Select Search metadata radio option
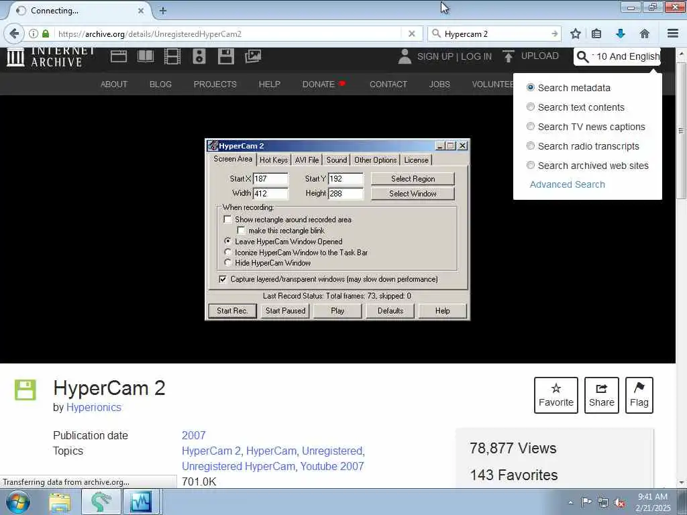Image resolution: width=687 pixels, height=515 pixels. click(531, 87)
